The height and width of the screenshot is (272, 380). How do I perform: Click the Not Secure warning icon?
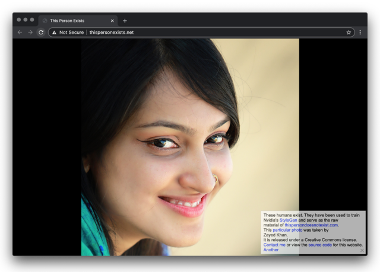click(x=54, y=33)
